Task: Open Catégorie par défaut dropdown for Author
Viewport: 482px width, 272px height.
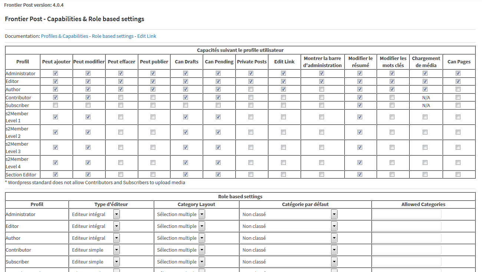Action: click(289, 238)
